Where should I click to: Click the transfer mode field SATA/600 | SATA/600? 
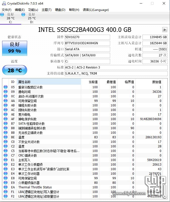pos(87,55)
